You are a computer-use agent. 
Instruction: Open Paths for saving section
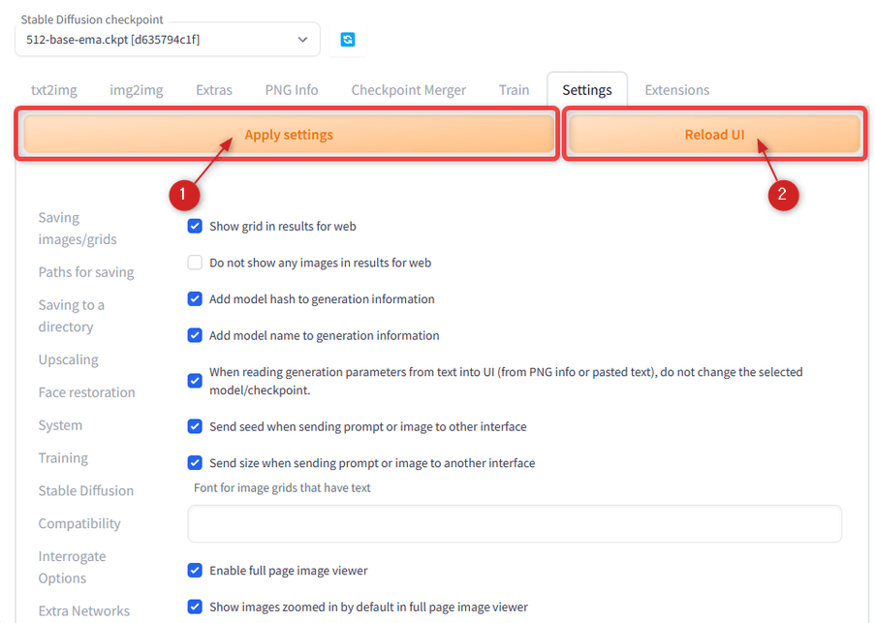(x=86, y=272)
